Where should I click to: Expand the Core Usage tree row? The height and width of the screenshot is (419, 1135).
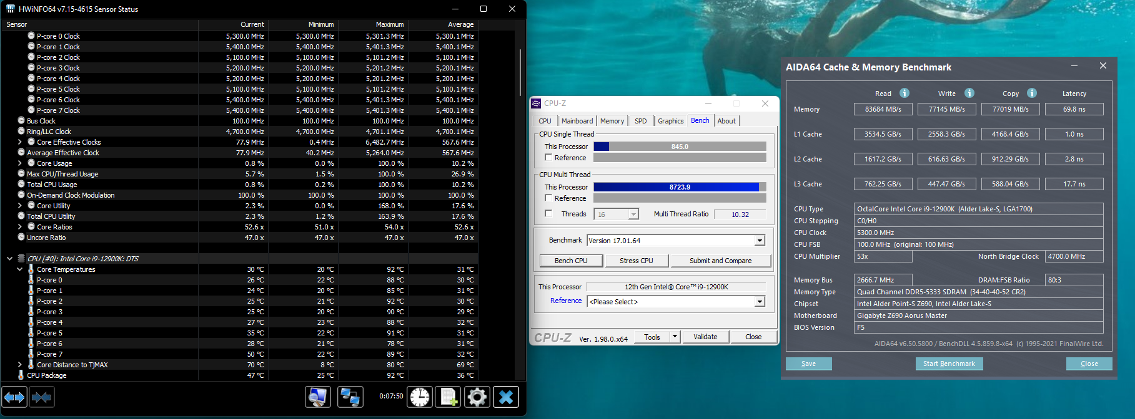[x=19, y=163]
